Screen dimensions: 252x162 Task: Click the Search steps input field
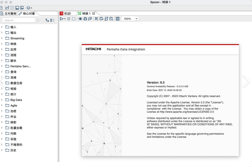(19, 20)
